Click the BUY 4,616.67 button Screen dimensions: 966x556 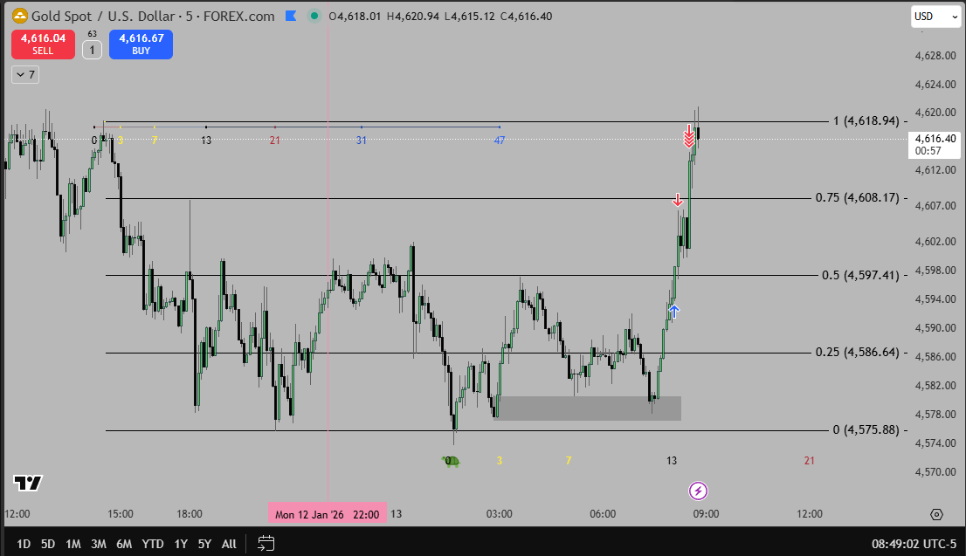pos(141,45)
